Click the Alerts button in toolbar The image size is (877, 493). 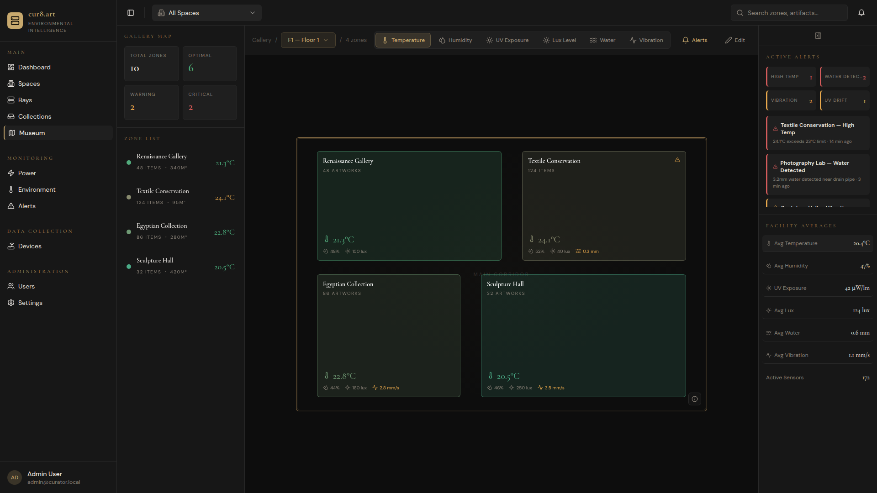[x=694, y=40]
